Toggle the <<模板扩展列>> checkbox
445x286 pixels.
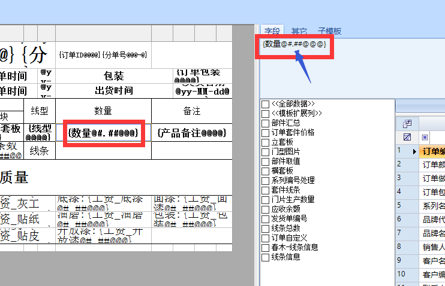tap(266, 113)
